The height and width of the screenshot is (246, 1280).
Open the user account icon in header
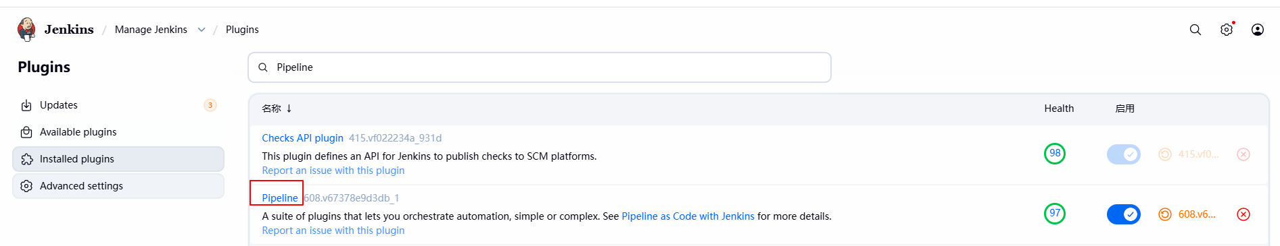[1258, 30]
